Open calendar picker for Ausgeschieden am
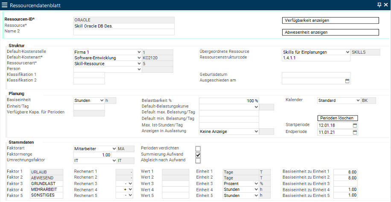 (x=347, y=81)
